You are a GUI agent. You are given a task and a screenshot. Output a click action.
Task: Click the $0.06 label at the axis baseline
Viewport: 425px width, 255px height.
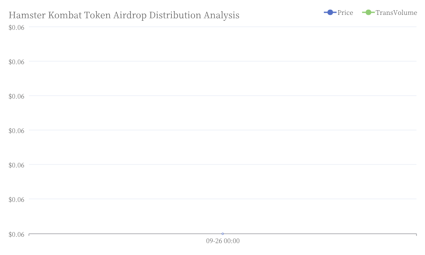(16, 235)
